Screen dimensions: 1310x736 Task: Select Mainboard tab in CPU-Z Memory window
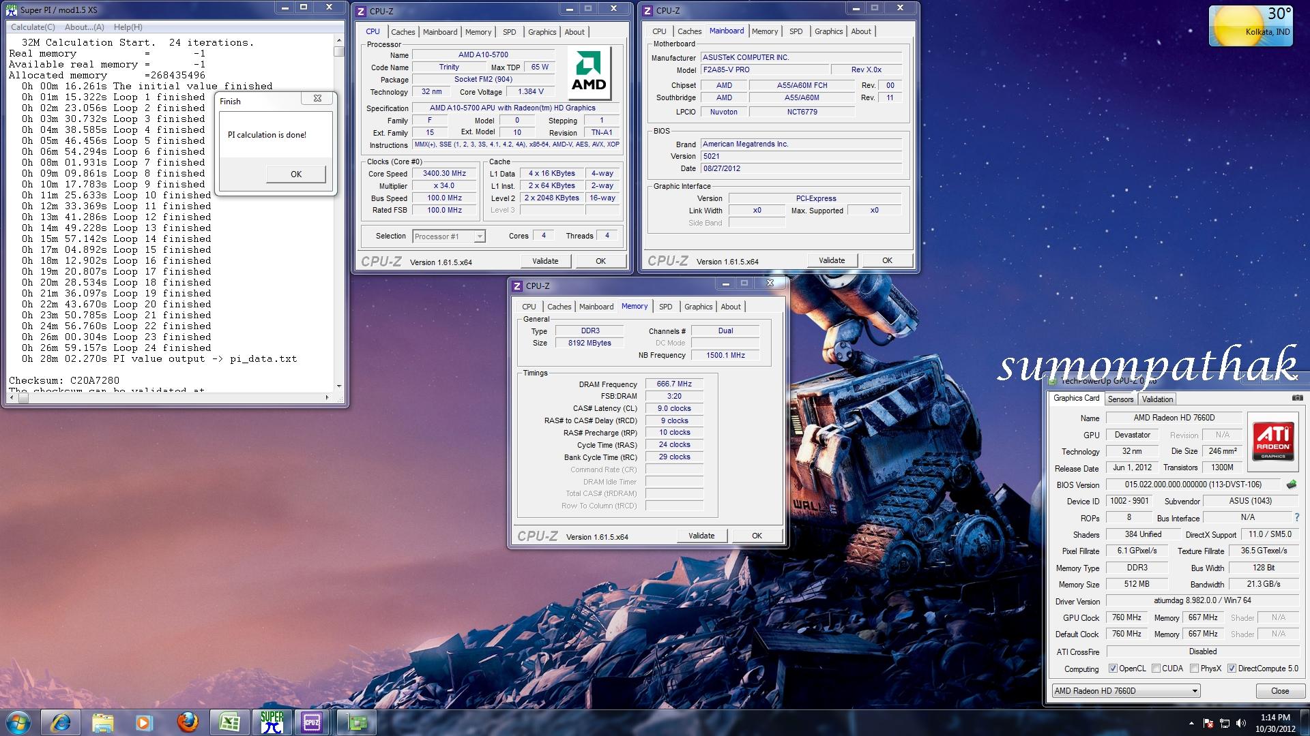(596, 307)
